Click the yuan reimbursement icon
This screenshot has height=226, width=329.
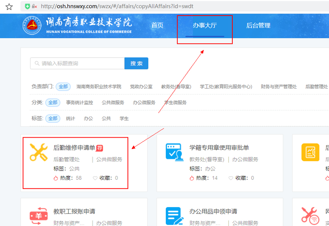point(39,216)
